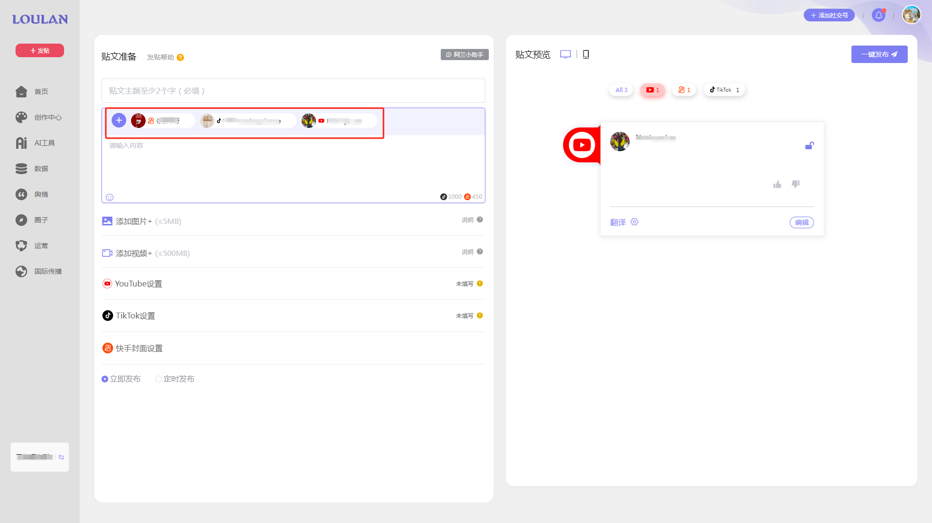Click 说明 help icon for 添加视频
The height and width of the screenshot is (523, 932).
480,252
